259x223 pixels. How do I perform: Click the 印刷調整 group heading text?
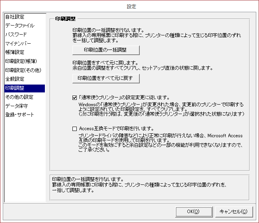[65, 19]
